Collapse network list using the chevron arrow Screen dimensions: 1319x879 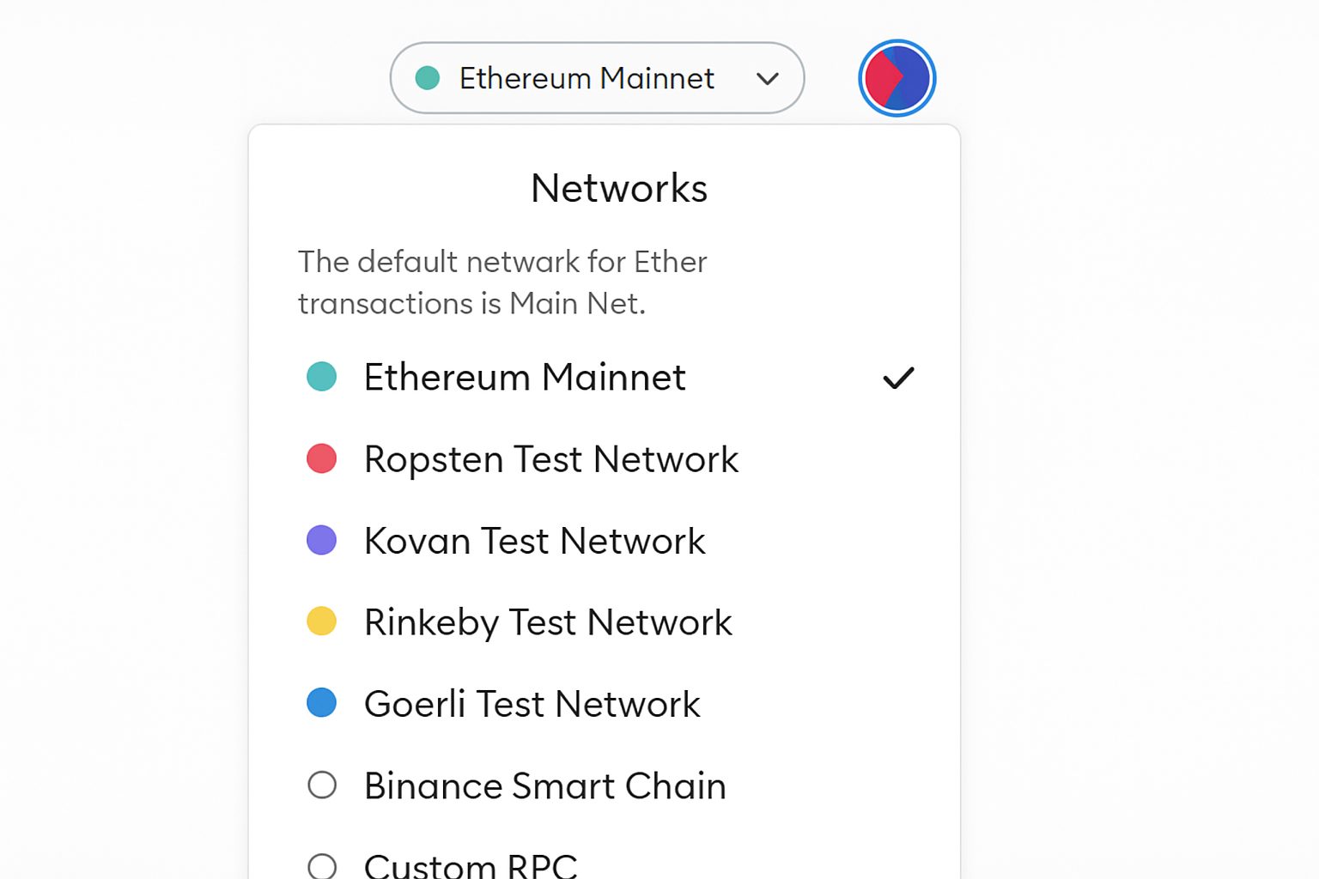pyautogui.click(x=767, y=79)
